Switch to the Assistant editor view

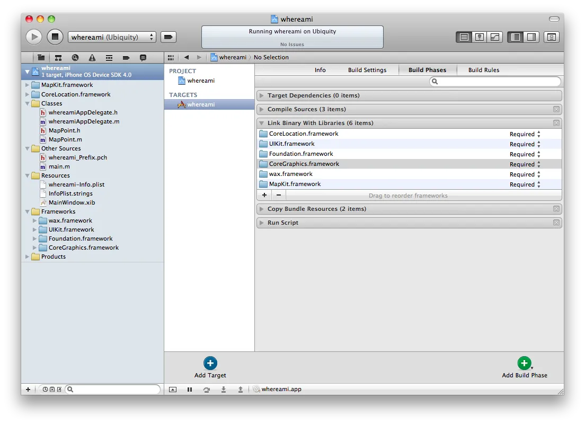pos(480,37)
